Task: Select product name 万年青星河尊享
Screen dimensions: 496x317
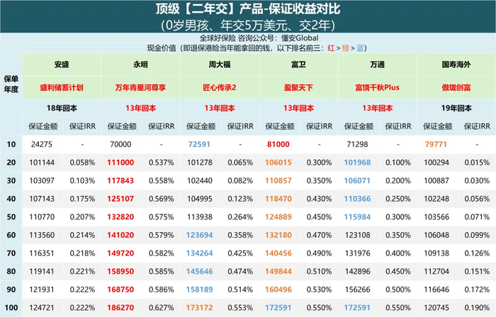Action: 140,88
